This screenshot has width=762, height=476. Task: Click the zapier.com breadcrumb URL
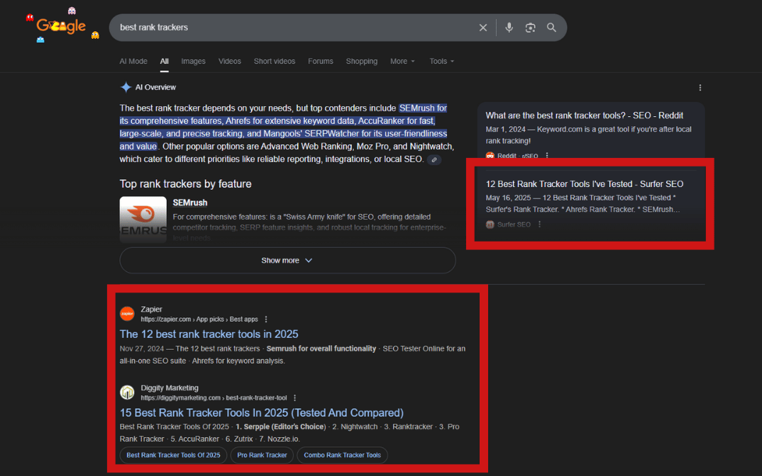pyautogui.click(x=199, y=319)
